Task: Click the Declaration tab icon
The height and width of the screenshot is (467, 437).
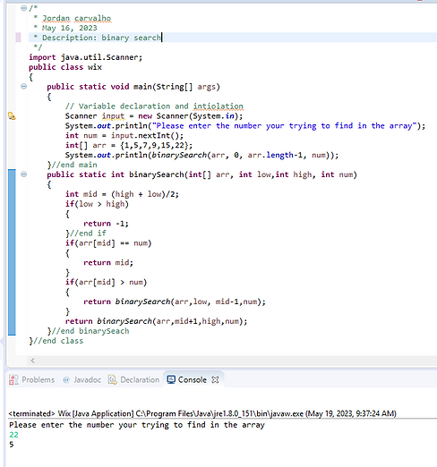Action: (112, 379)
